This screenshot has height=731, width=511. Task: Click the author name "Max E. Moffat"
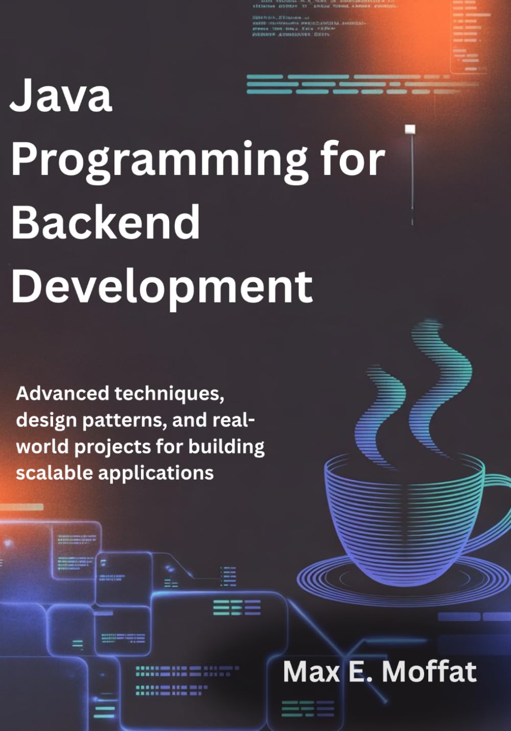(x=380, y=672)
